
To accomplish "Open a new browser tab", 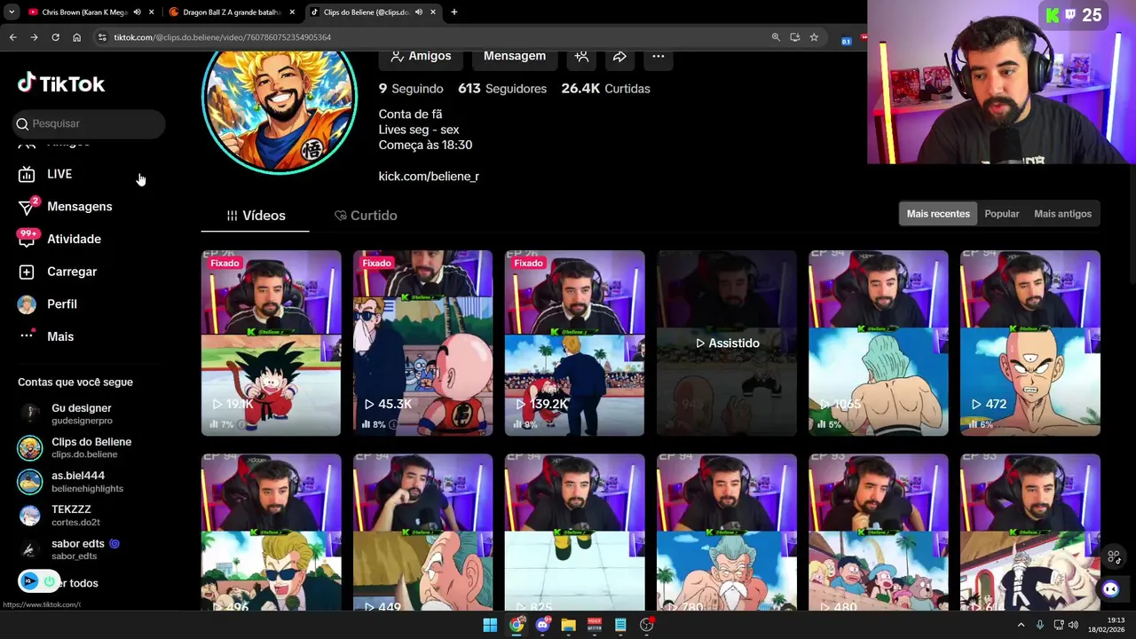I will [454, 12].
